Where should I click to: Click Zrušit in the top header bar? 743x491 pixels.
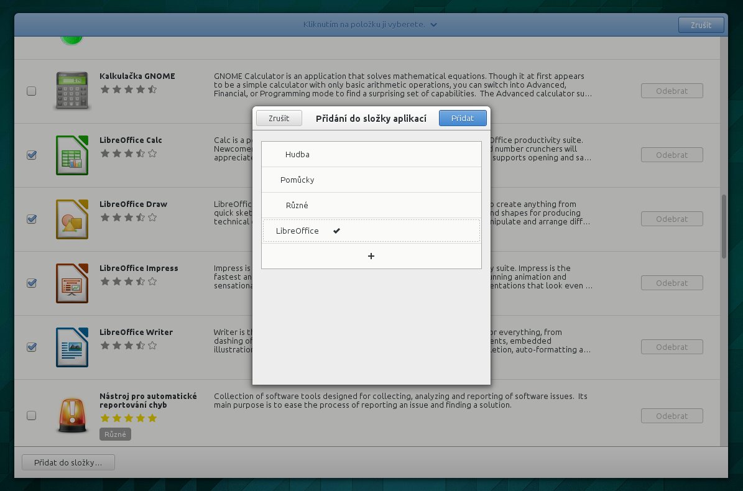701,25
